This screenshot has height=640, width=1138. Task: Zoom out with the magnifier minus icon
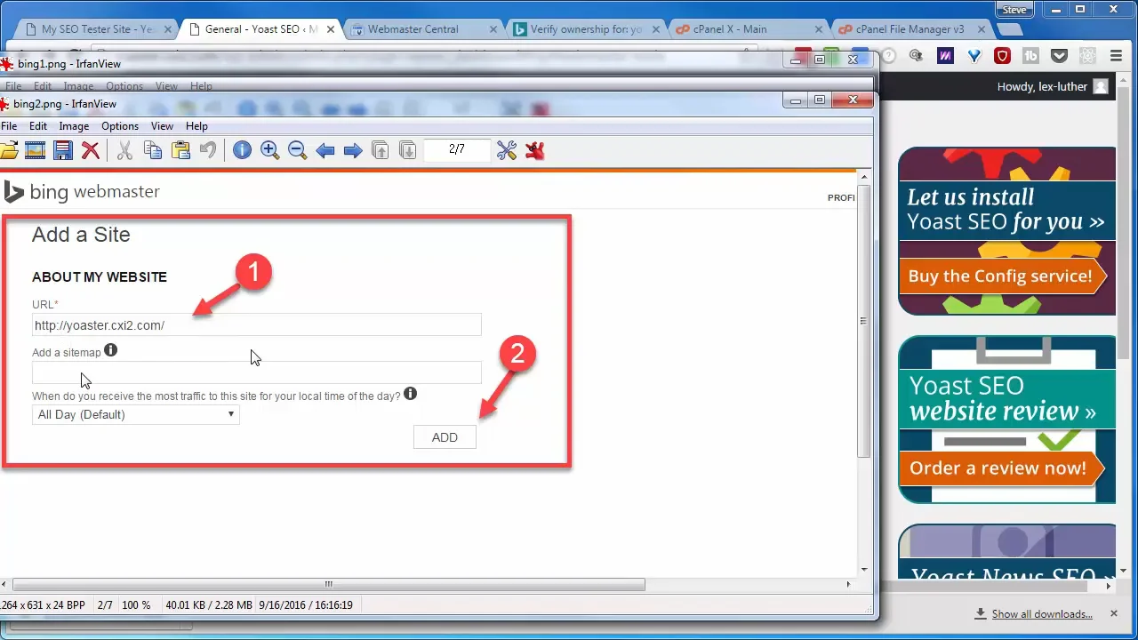pos(297,150)
